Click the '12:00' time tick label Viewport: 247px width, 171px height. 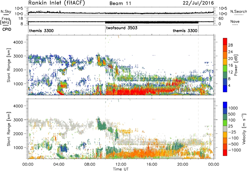(121, 165)
